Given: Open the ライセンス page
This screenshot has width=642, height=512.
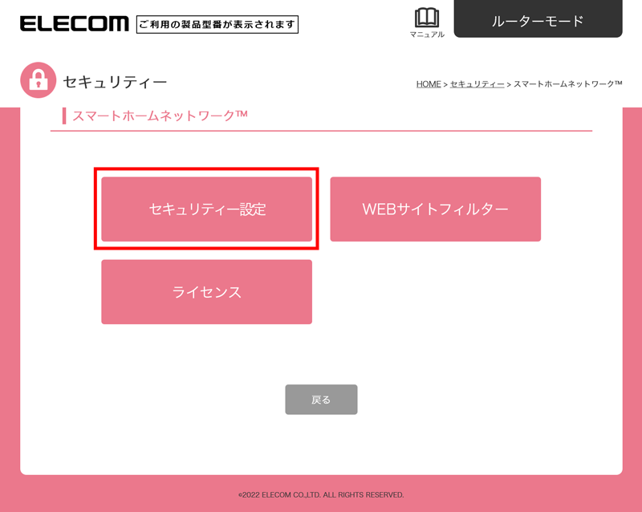Looking at the screenshot, I should point(207,291).
